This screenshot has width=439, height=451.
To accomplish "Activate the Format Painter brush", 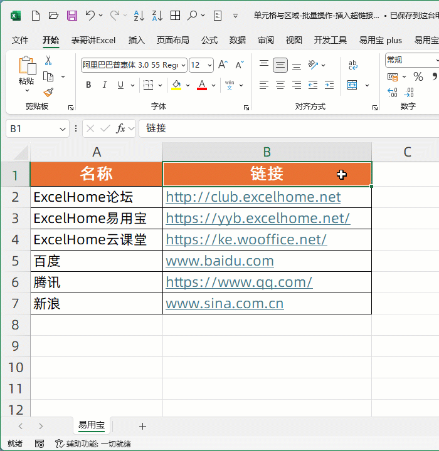I will (48, 92).
